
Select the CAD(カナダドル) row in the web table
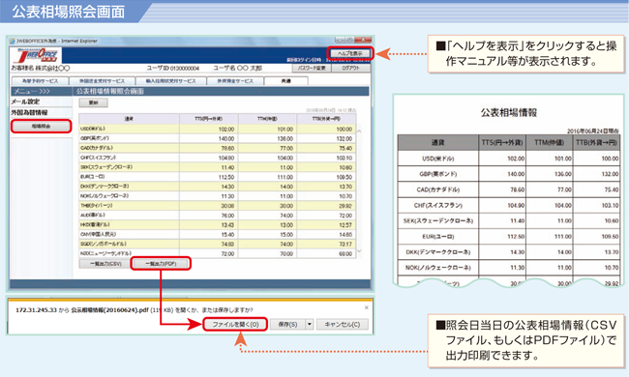coord(217,148)
